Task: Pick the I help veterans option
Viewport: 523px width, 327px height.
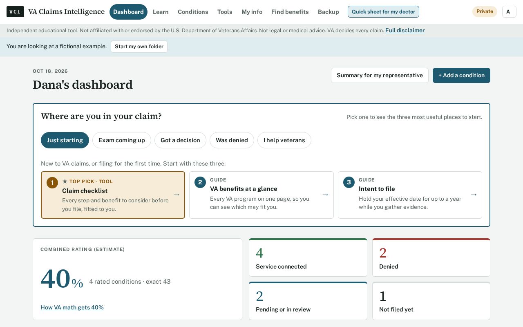Action: 284,140
